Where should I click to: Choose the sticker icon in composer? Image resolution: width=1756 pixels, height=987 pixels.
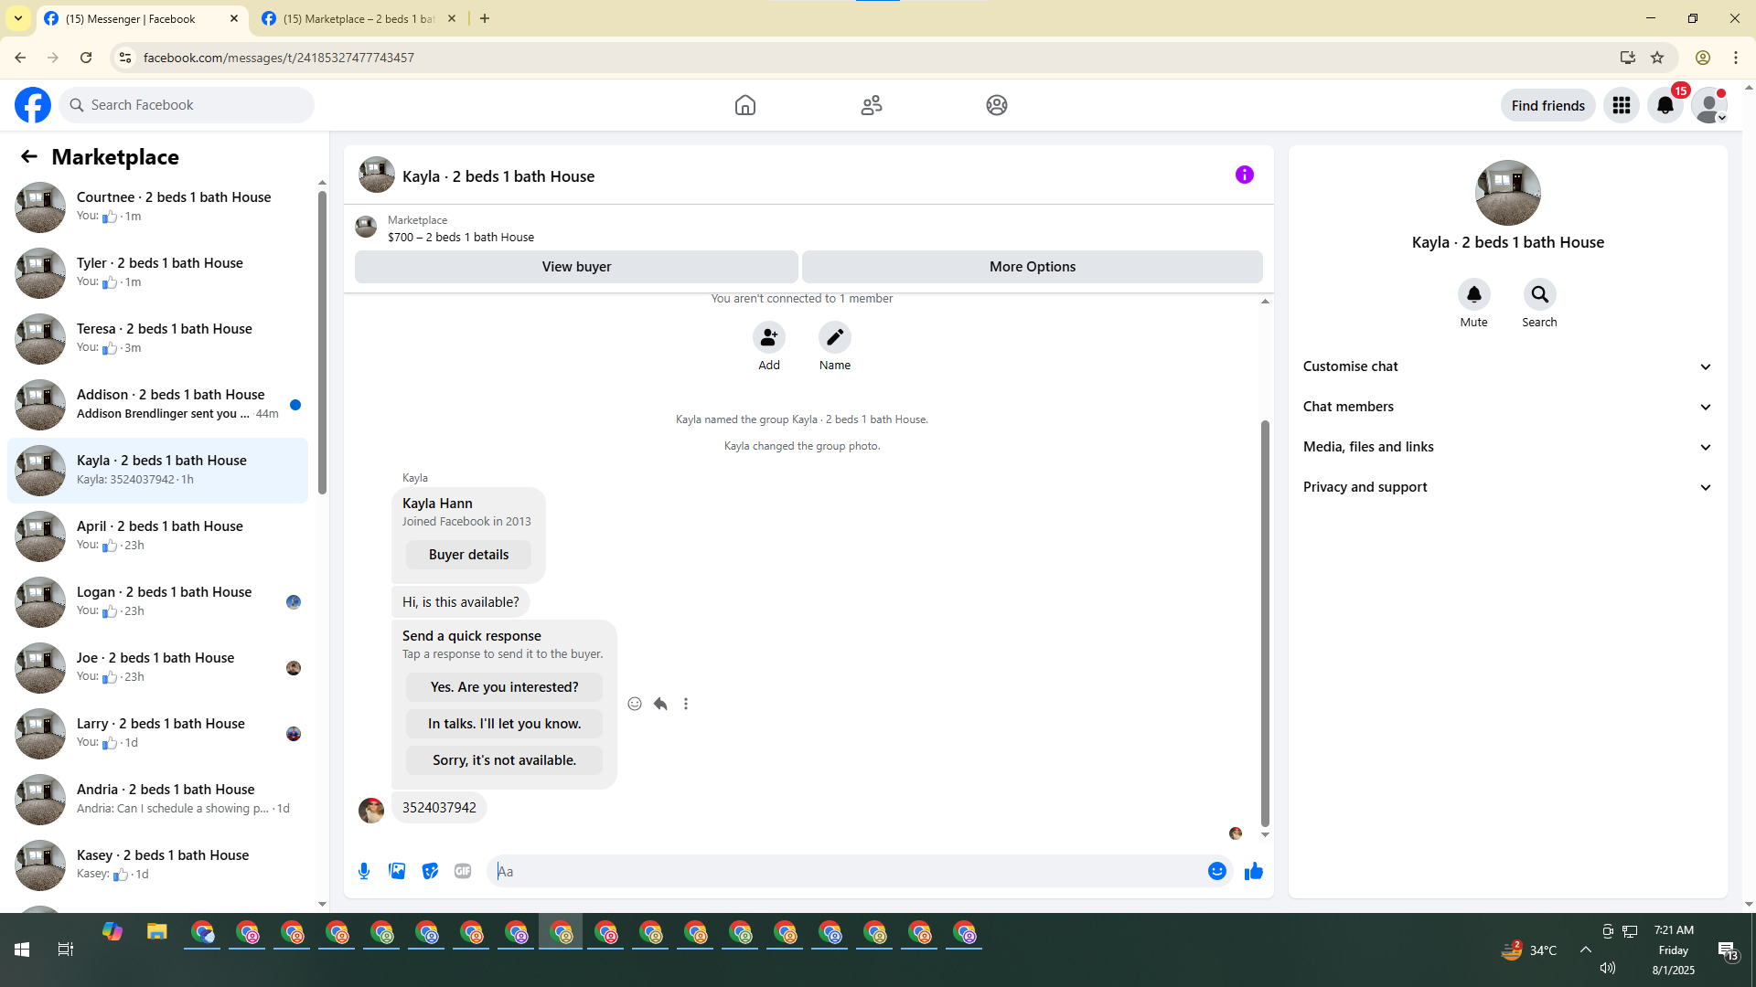tap(430, 871)
